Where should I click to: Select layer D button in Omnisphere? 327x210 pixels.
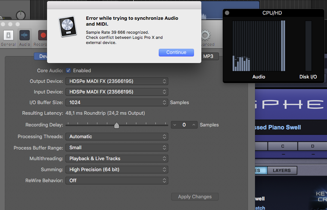(x=312, y=146)
